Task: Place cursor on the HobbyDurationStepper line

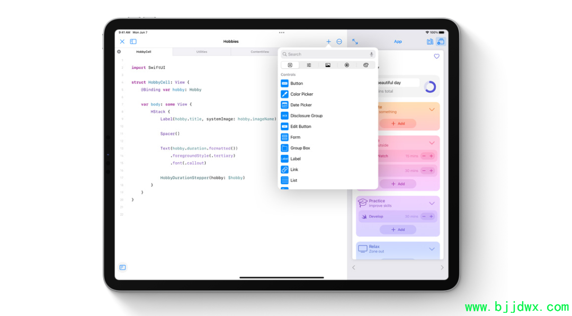Action: [x=202, y=178]
